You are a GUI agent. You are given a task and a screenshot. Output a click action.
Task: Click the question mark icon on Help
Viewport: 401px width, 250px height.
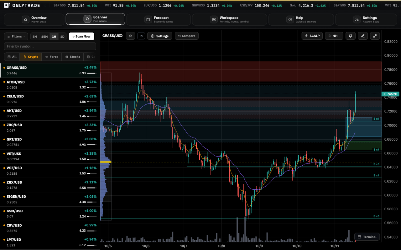coord(290,19)
